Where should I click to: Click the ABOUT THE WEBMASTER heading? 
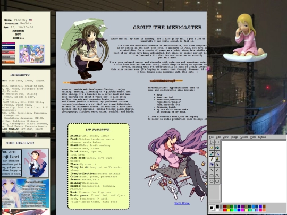(167, 28)
